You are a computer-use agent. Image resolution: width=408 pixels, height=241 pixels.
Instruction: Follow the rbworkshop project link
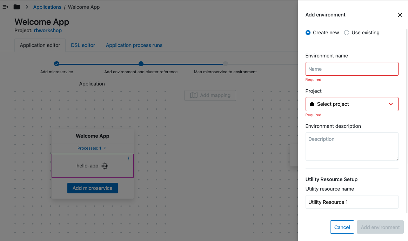click(48, 30)
